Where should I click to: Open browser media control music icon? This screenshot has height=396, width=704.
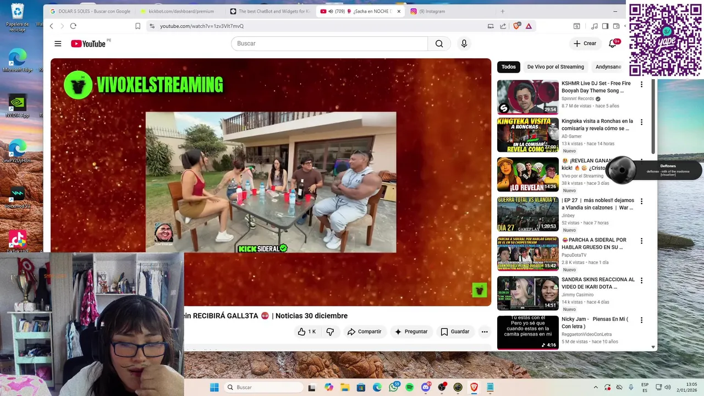coord(595,26)
